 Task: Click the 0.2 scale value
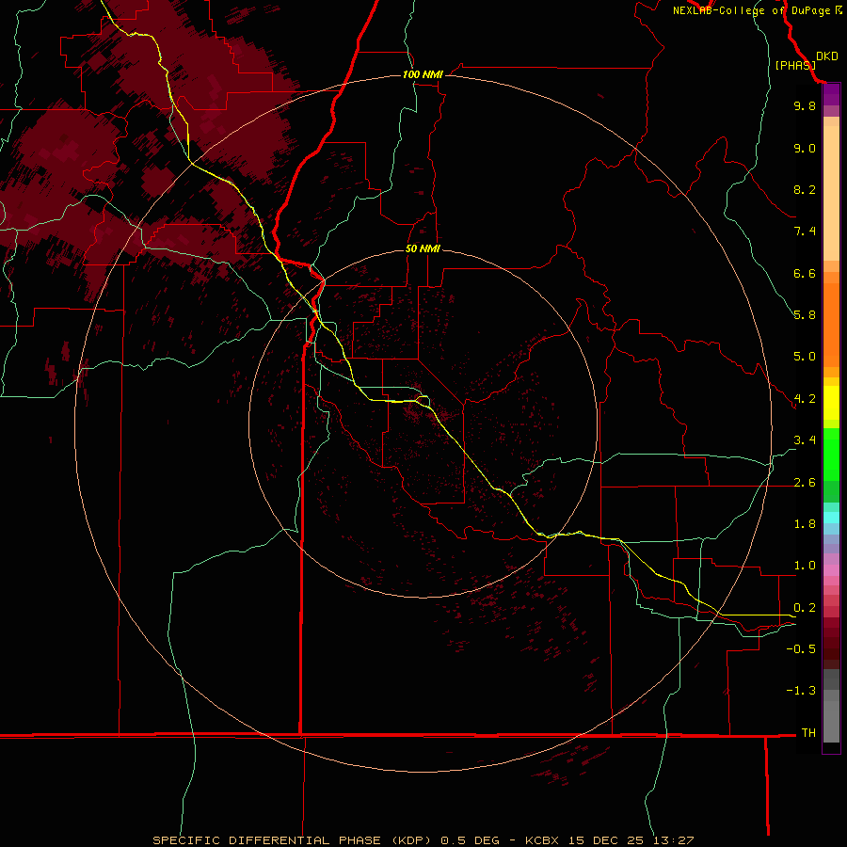coord(805,608)
